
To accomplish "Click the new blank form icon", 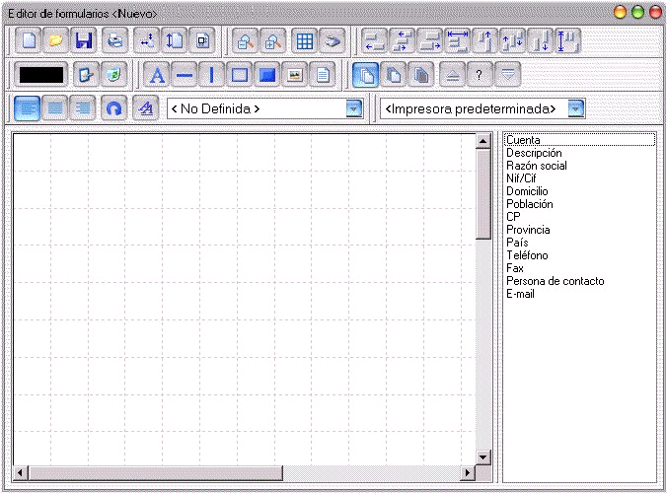I will 28,40.
